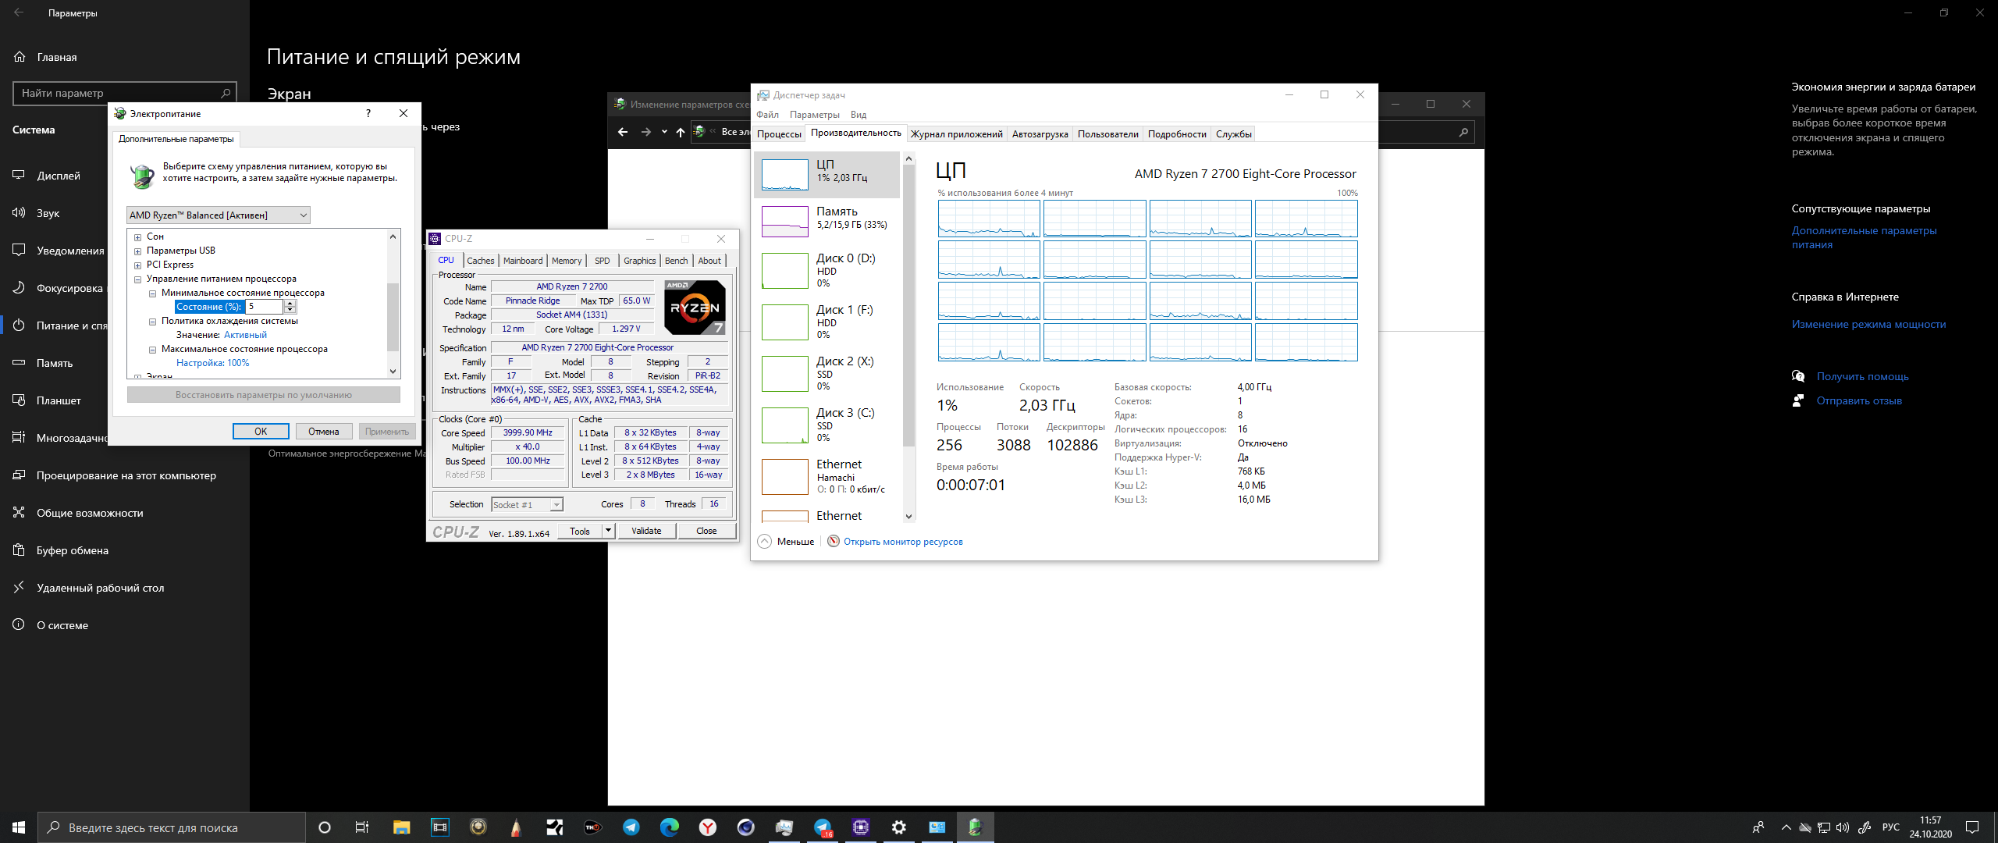Increase processor state percentage with spinner up
The height and width of the screenshot is (843, 1998).
(290, 303)
